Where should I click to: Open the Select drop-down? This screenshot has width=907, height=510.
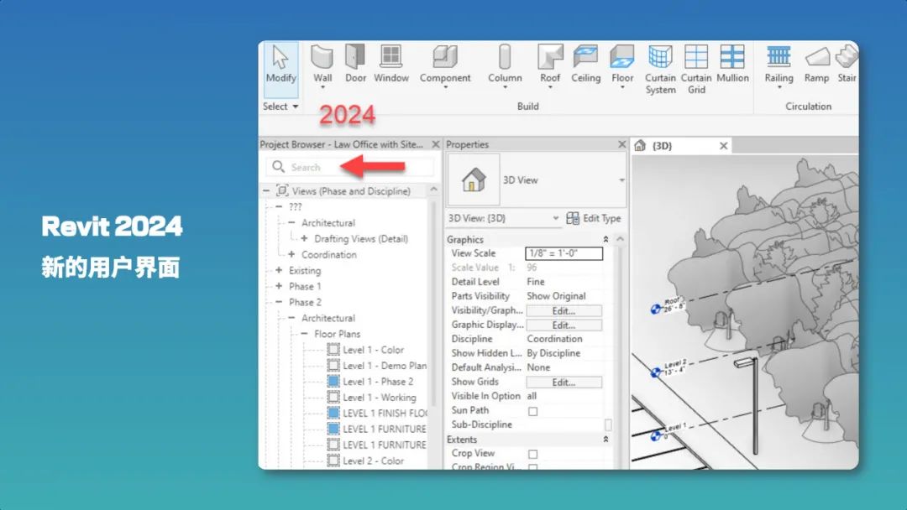pos(280,107)
